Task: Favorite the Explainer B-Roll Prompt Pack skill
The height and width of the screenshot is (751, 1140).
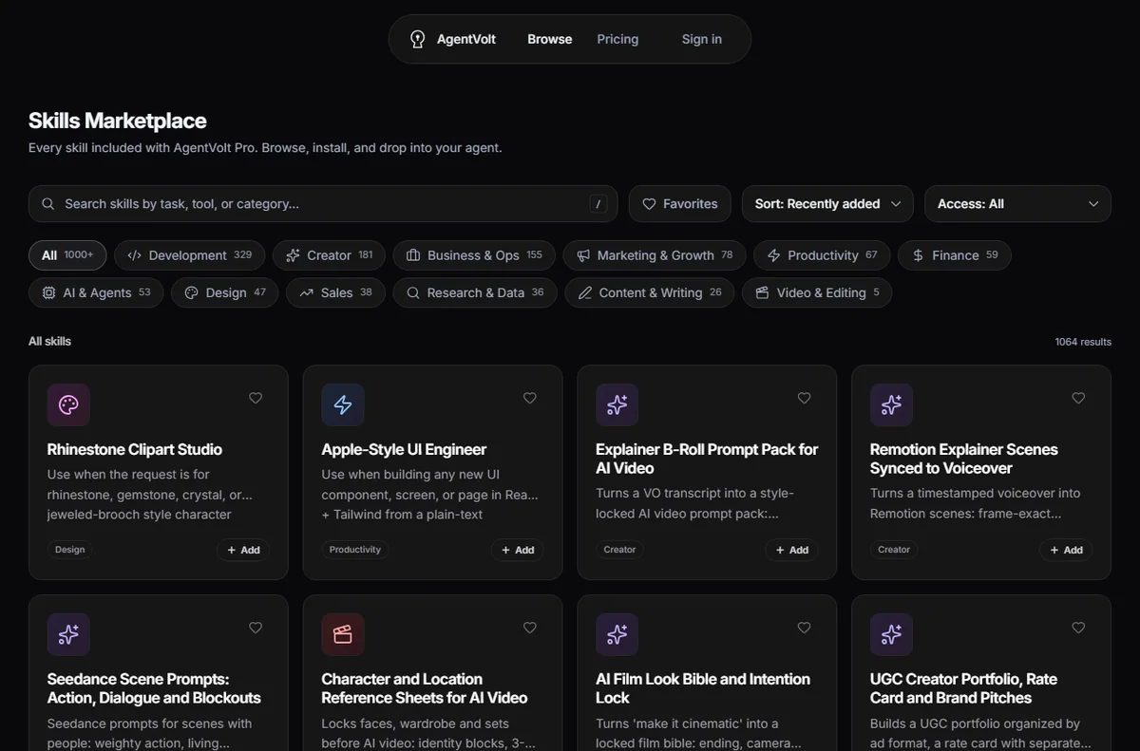Action: (805, 398)
